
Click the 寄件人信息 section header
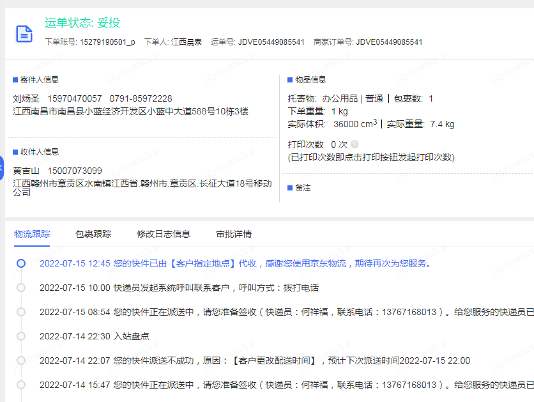point(40,80)
